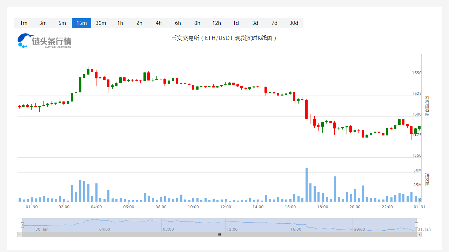Click the chart title 币安交易所 ETH/USDT

point(224,38)
